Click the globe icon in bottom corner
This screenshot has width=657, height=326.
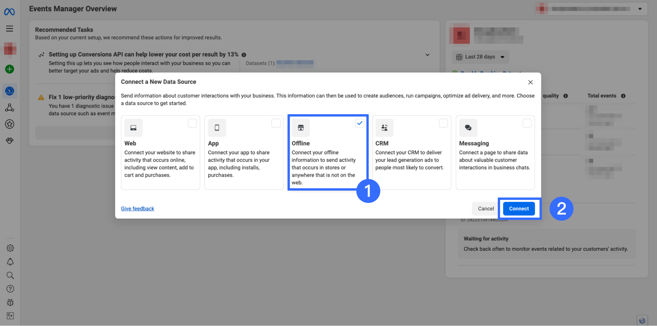[642, 321]
